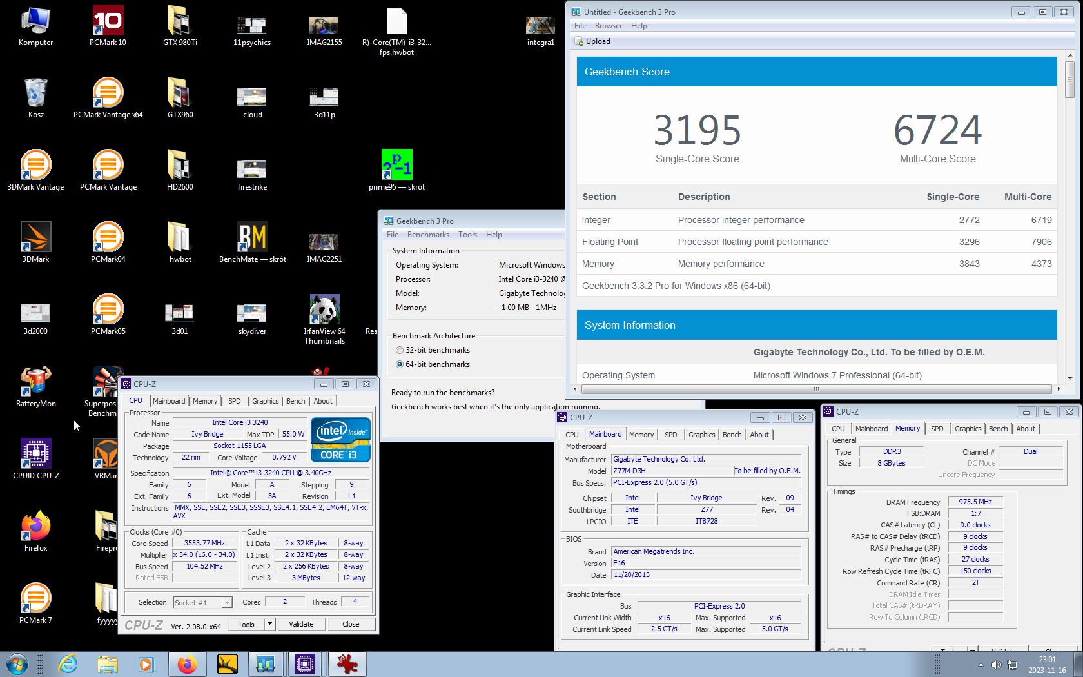Viewport: 1083px width, 677px height.
Task: Click Geekbench results horizontal scrollbar
Action: point(816,389)
